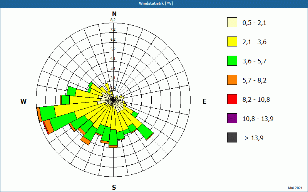This screenshot has height=192, width=308.
Task: Click the E compass label
Action: [204, 101]
